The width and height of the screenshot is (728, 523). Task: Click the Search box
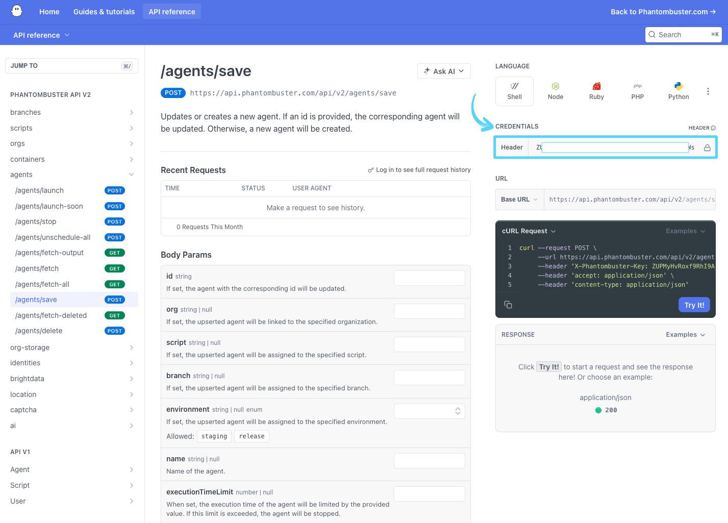click(x=684, y=35)
